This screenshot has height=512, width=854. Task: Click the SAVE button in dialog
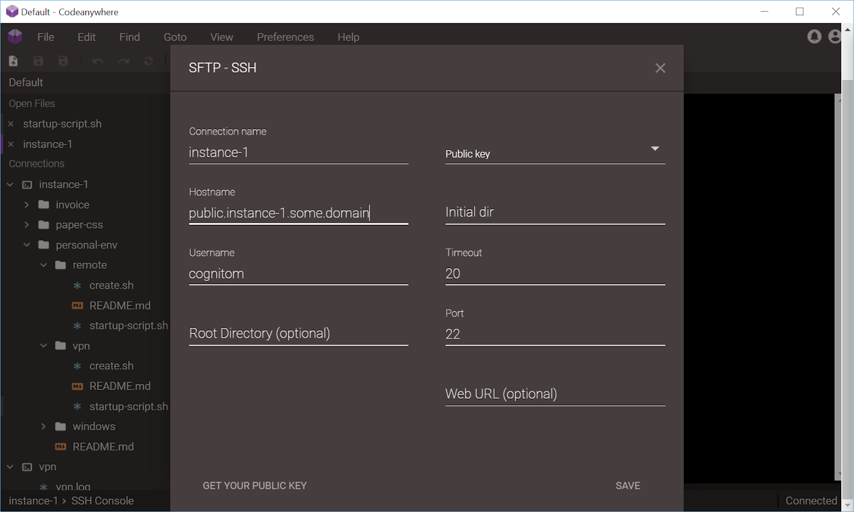[628, 486]
